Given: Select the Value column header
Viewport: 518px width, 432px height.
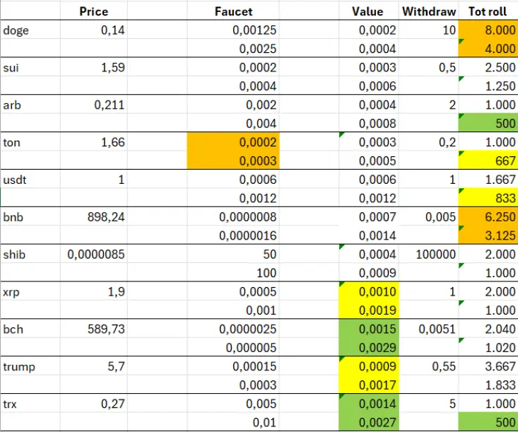Looking at the screenshot, I should [367, 11].
